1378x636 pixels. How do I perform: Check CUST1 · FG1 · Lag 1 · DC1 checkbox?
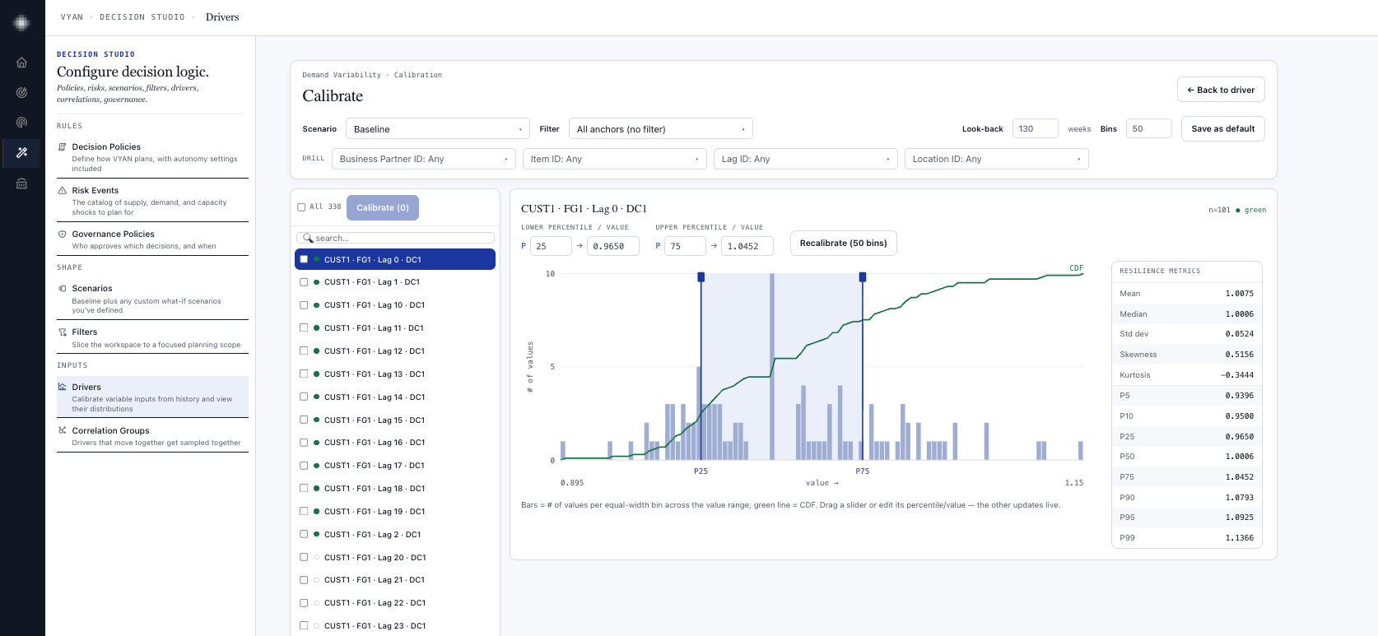coord(304,282)
